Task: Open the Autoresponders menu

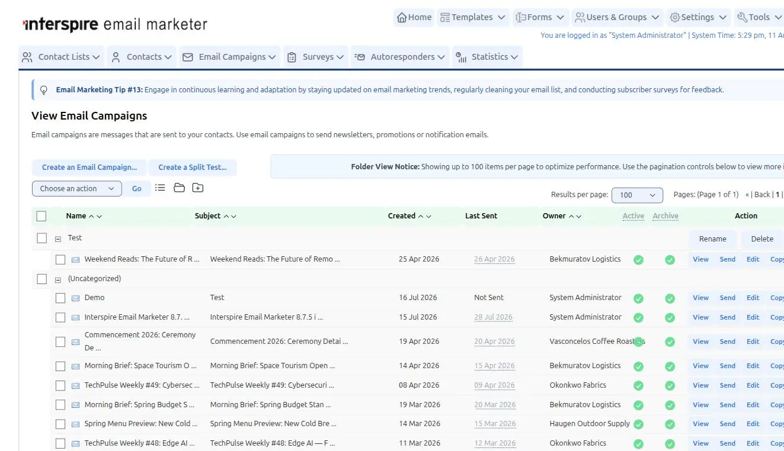Action: (x=400, y=57)
